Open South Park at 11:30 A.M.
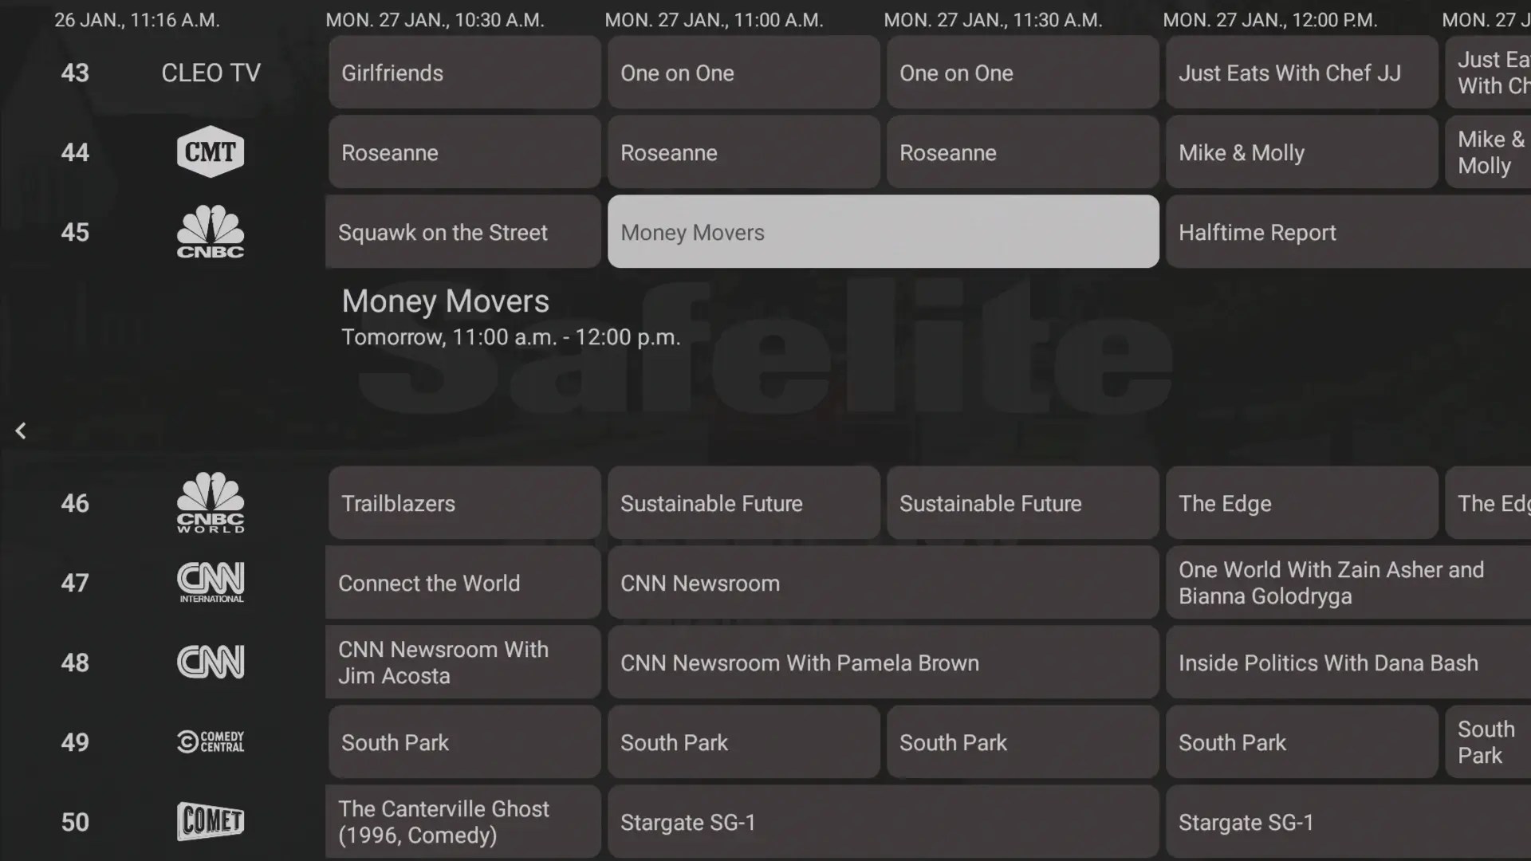Viewport: 1531px width, 861px height. click(1023, 742)
